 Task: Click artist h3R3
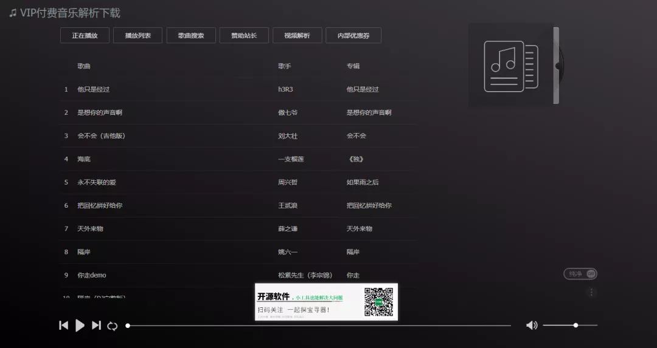click(286, 89)
